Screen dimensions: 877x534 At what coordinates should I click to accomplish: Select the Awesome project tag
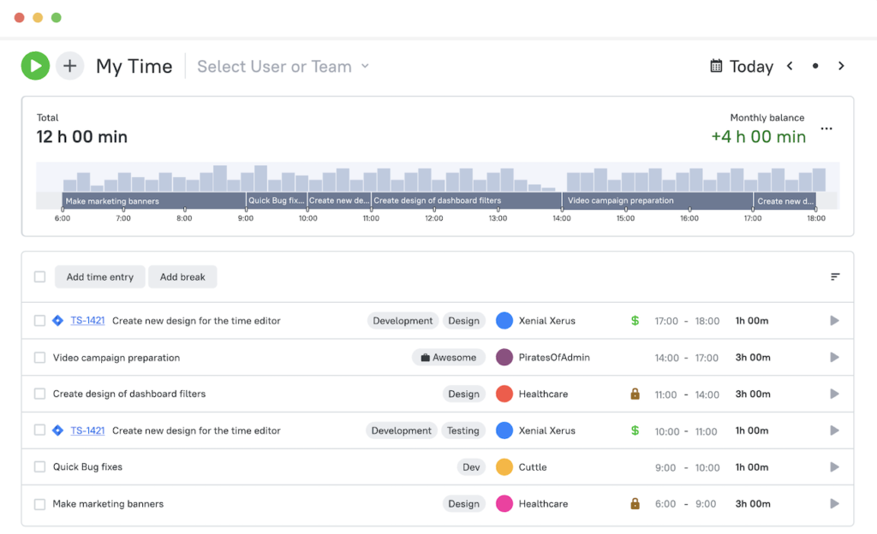(448, 357)
